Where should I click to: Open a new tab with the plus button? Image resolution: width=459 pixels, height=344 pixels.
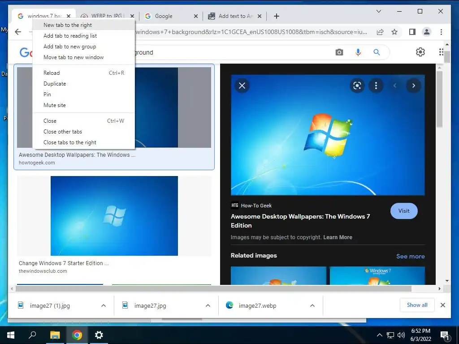(x=276, y=16)
